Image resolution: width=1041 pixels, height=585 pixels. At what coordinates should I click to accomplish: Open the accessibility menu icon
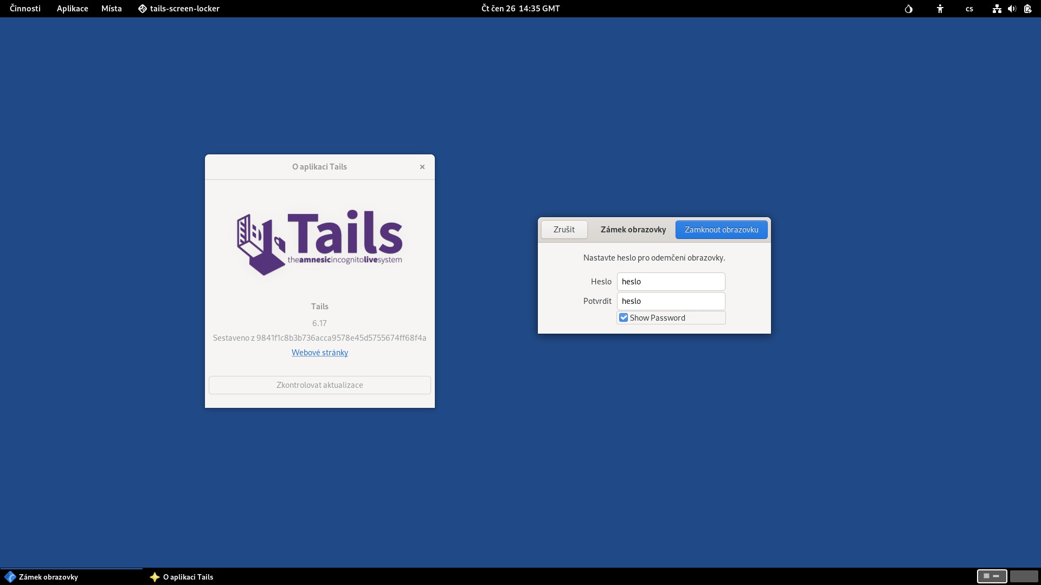pos(940,9)
